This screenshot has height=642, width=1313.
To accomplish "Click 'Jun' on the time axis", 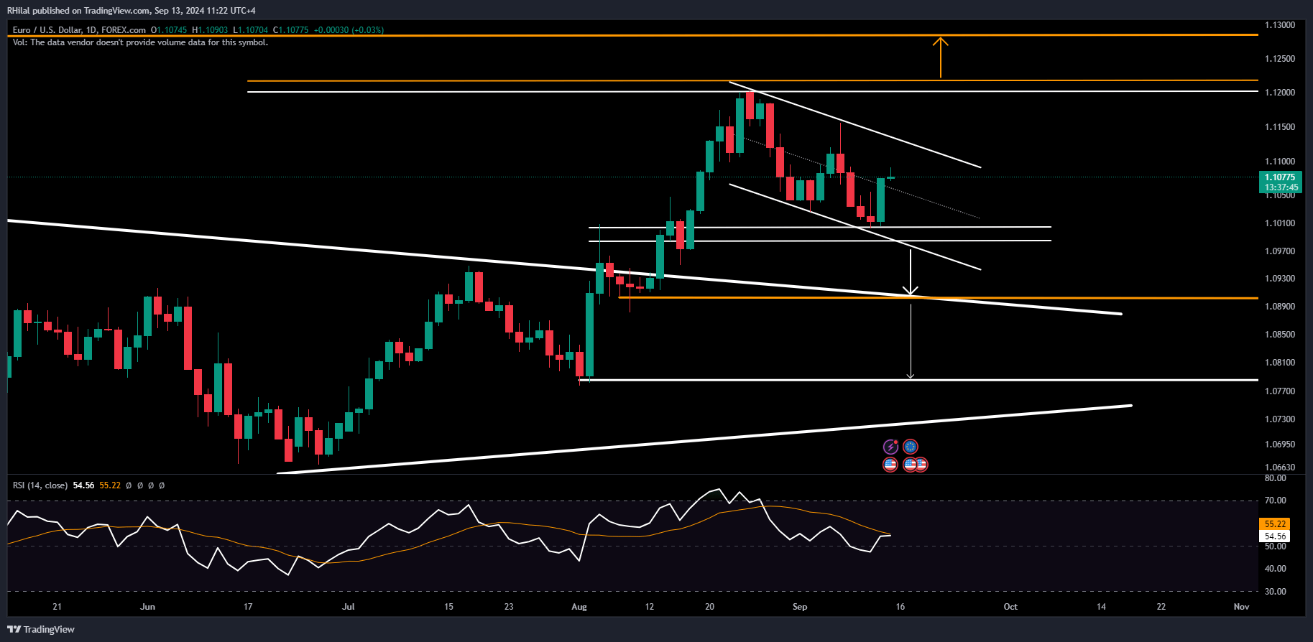I will 147,607.
